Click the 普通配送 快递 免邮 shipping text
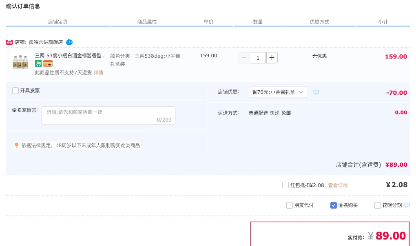The width and height of the screenshot is (416, 246). coord(270,113)
